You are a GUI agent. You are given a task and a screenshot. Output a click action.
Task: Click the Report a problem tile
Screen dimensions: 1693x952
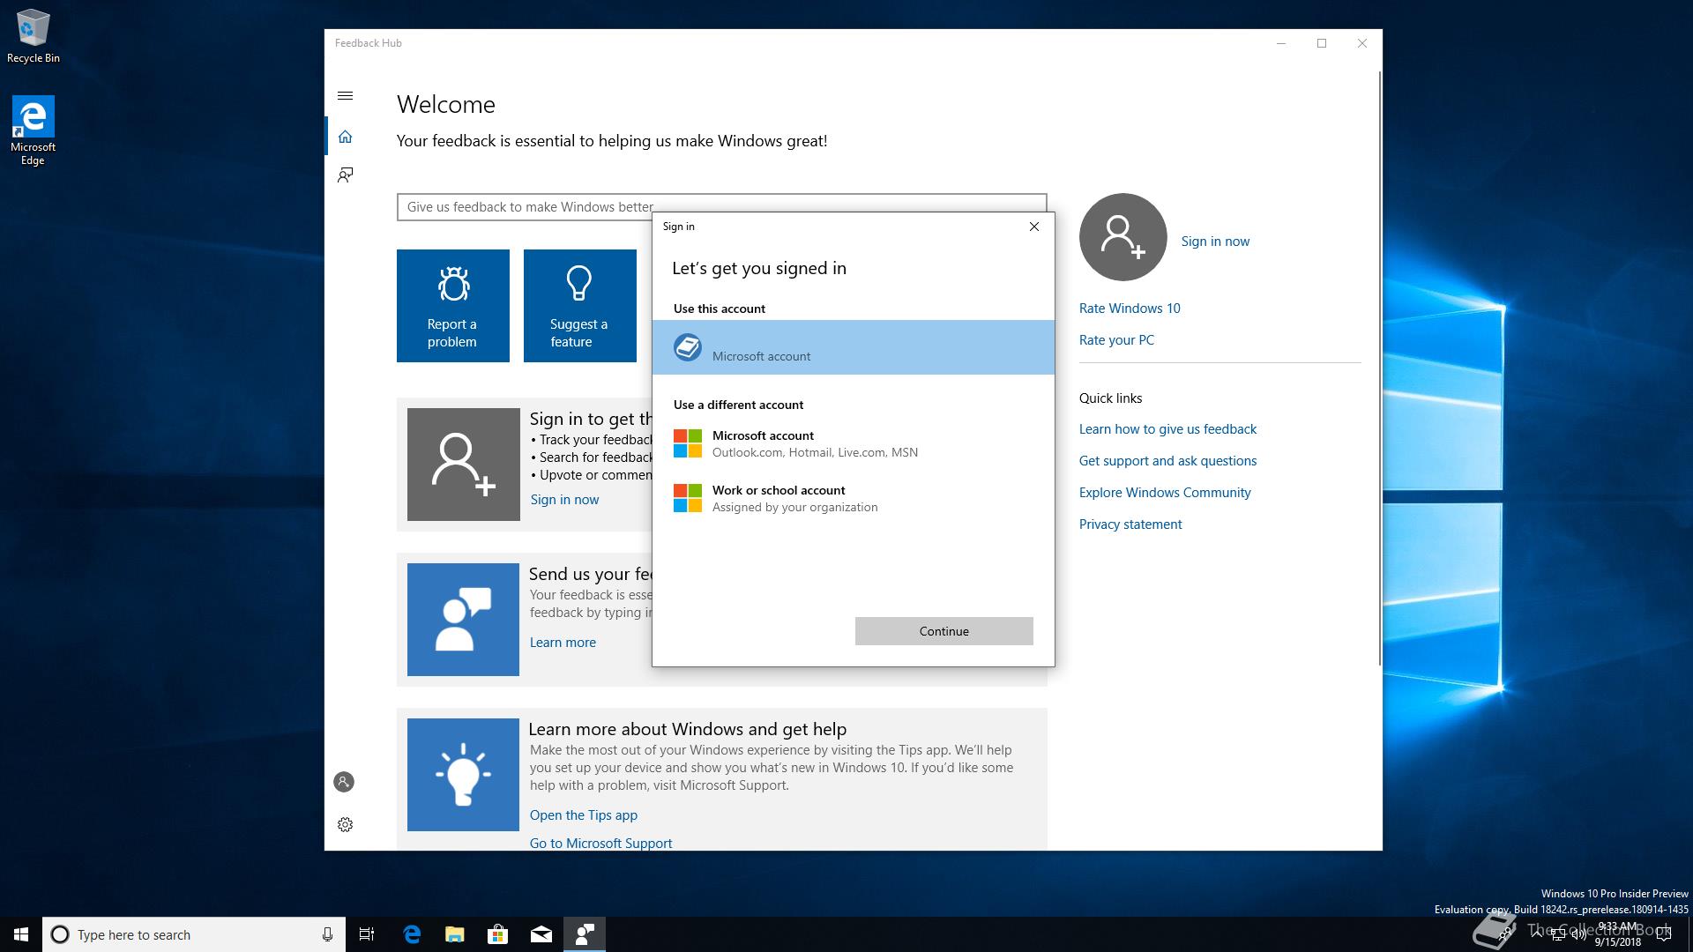pyautogui.click(x=452, y=306)
